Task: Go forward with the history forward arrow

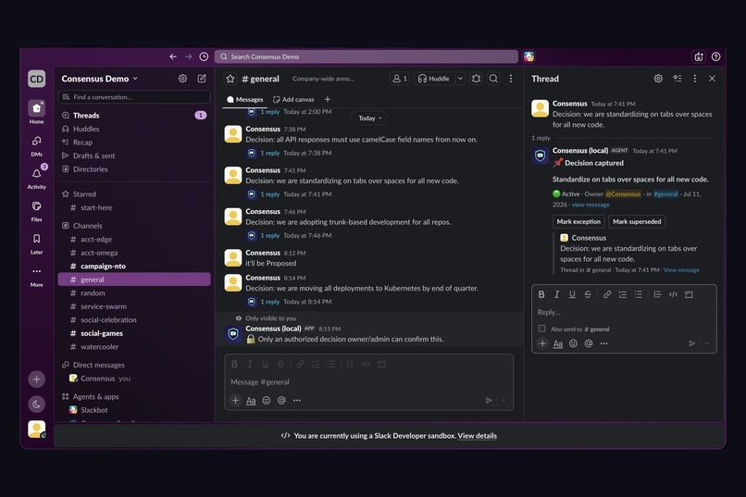Action: point(189,56)
